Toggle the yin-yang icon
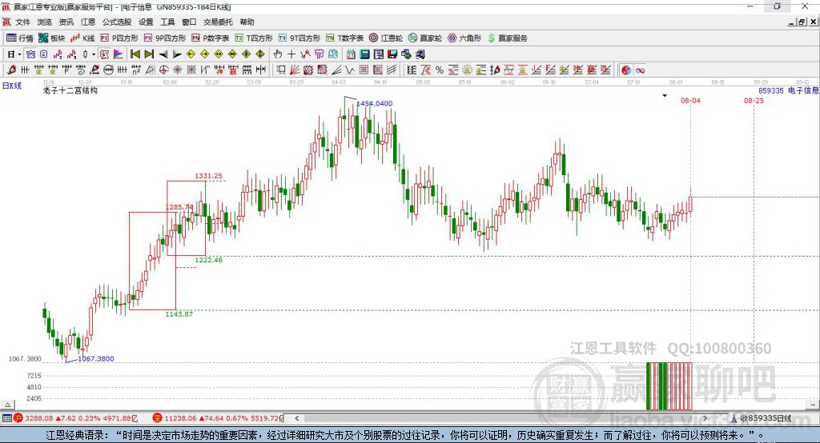Image resolution: width=820 pixels, height=443 pixels. [x=626, y=70]
